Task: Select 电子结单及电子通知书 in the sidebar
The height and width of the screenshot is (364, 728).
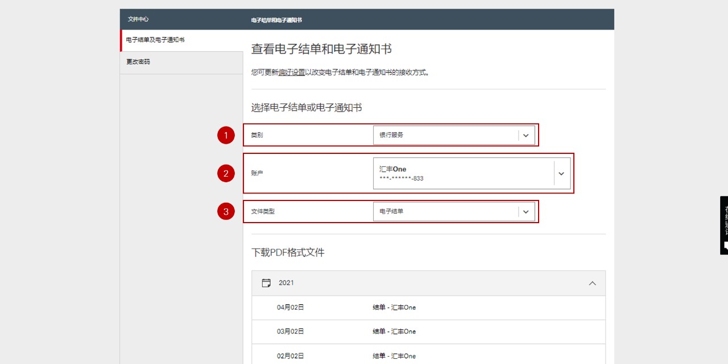Action: (x=181, y=40)
